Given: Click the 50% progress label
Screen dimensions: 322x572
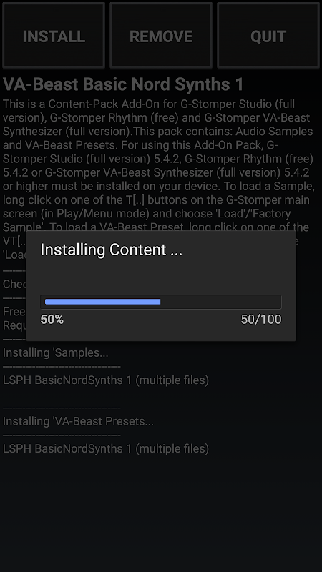Looking at the screenshot, I should [52, 320].
